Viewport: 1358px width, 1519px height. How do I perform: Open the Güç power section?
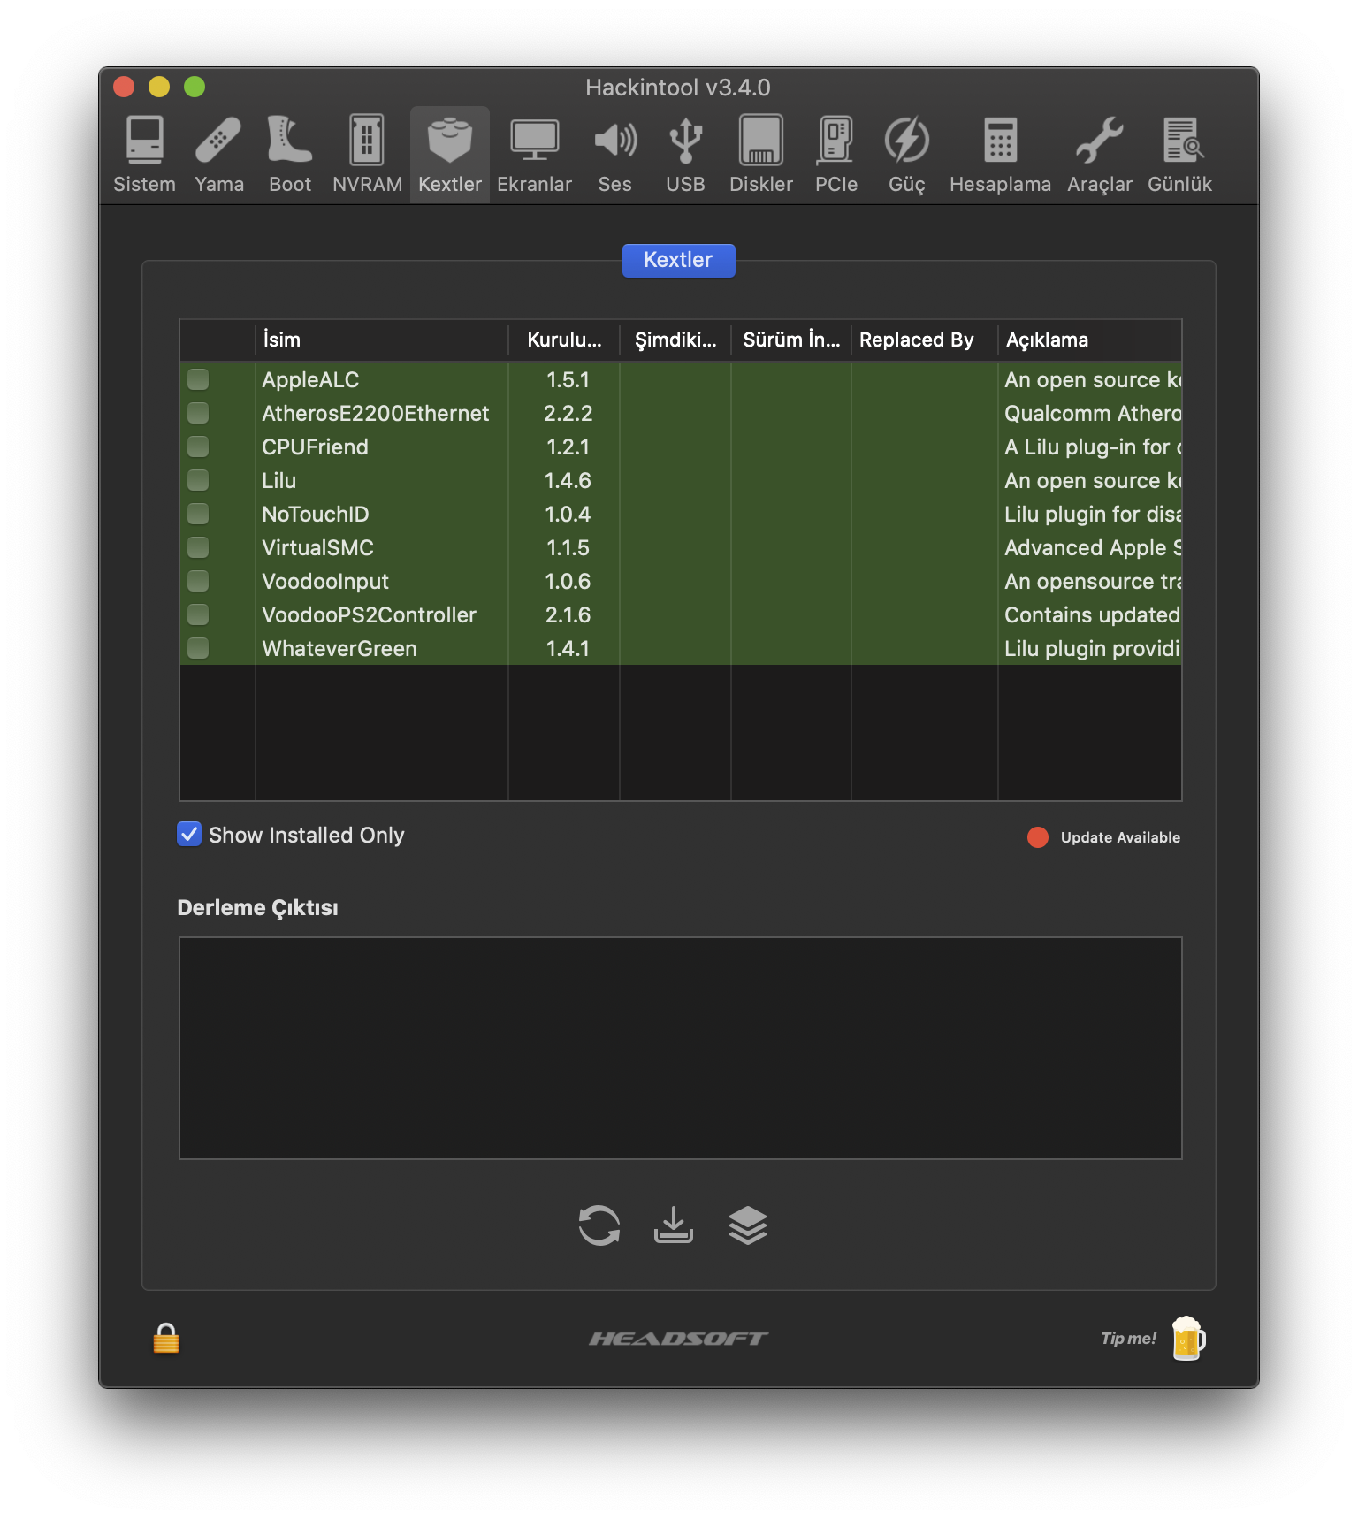[906, 155]
